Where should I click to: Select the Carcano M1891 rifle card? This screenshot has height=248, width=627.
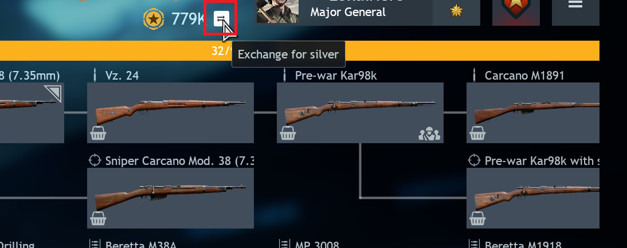pos(532,113)
